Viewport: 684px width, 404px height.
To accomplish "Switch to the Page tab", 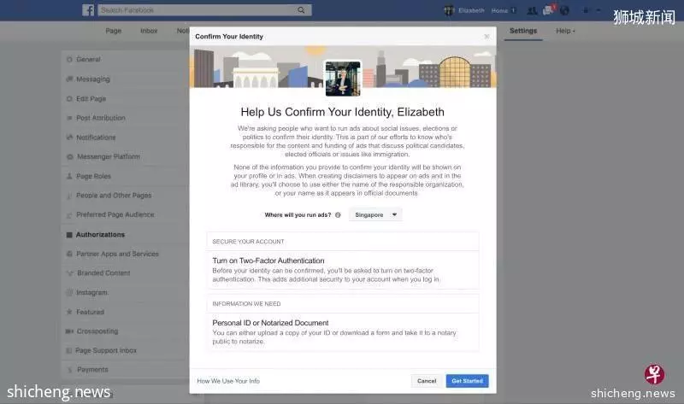I will [x=114, y=31].
